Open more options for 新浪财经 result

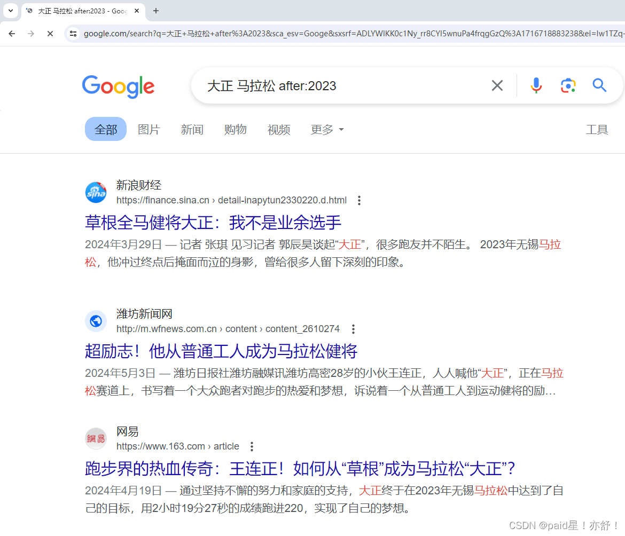coord(359,200)
